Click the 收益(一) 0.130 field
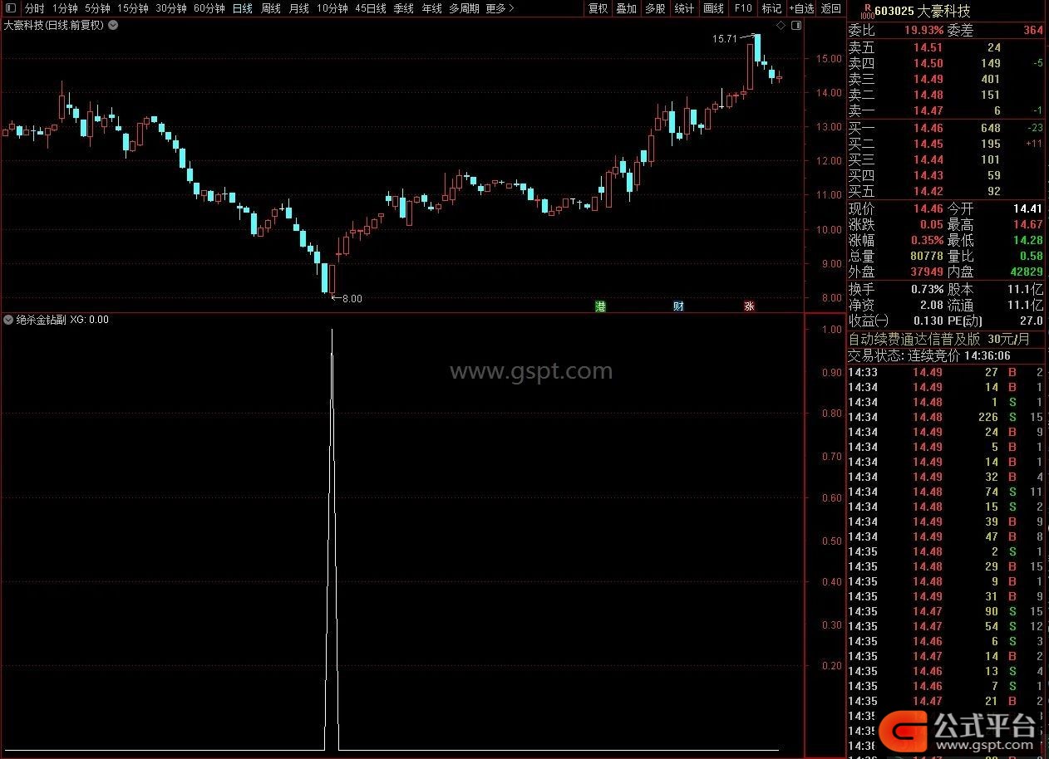 (x=896, y=321)
